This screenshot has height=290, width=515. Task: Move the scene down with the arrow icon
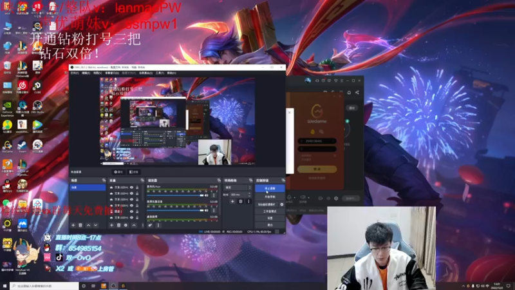tap(95, 225)
